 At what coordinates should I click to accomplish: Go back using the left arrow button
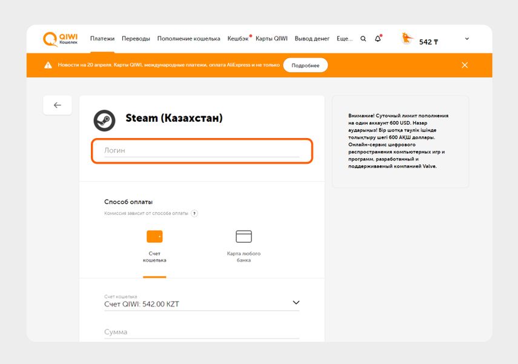point(58,105)
